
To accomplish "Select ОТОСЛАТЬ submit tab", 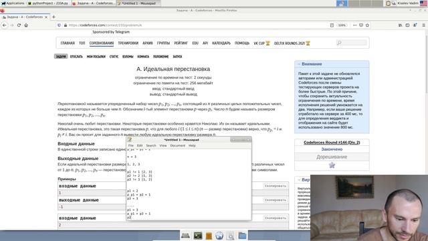I will (x=76, y=56).
